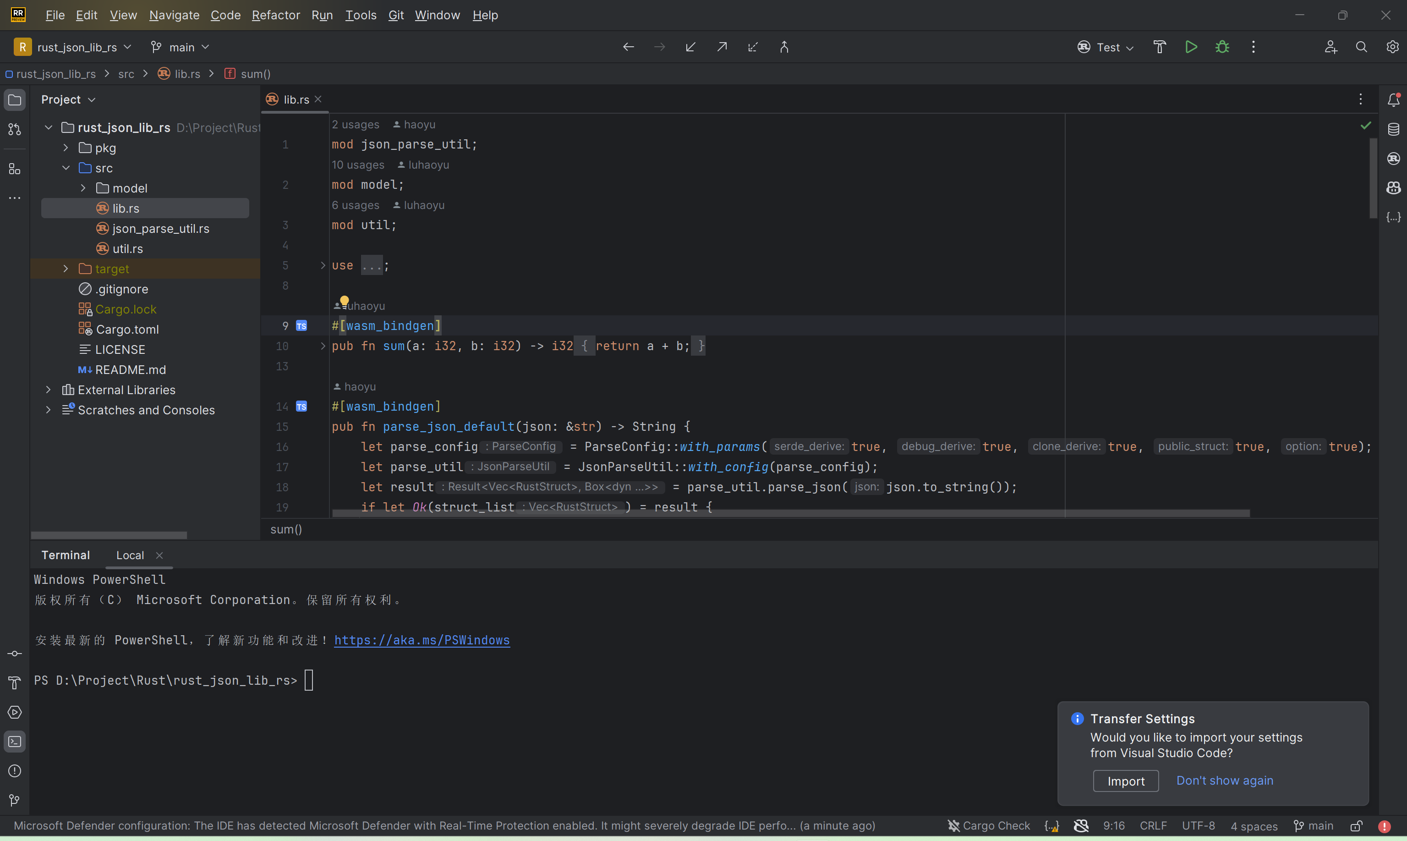Screen dimensions: 1407x841
Task: Click the red error indicator in status bar
Action: click(x=1385, y=826)
